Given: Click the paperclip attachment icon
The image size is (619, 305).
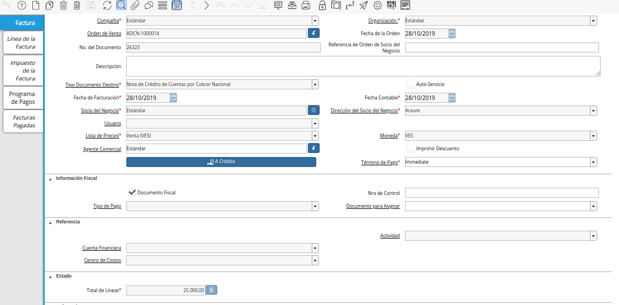Looking at the screenshot, I should pos(135,6).
